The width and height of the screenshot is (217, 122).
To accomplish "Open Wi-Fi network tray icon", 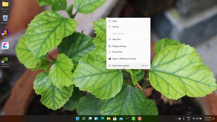I will [194, 119].
